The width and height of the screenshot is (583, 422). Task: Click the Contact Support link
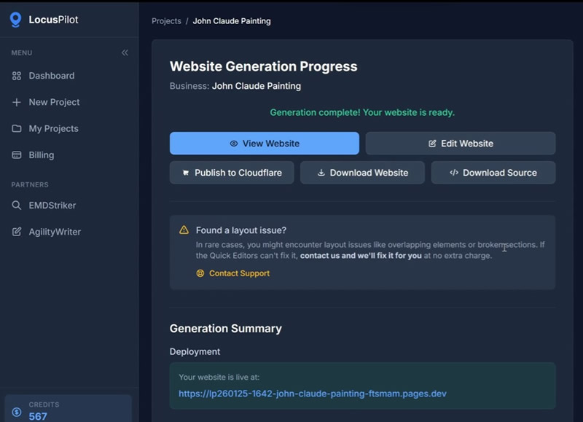click(x=239, y=273)
